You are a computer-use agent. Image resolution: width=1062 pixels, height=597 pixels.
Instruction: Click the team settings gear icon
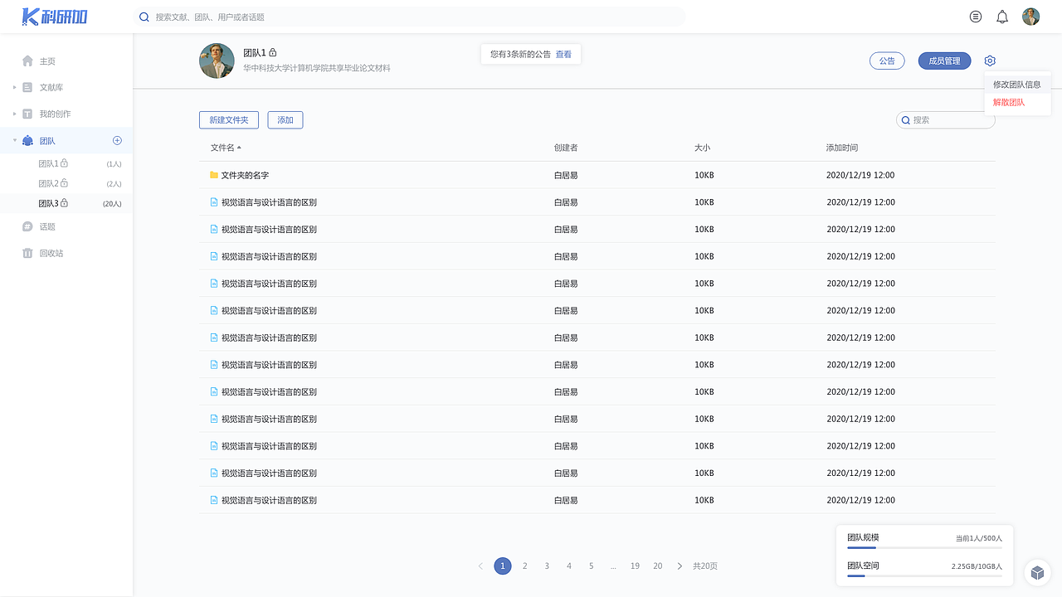point(990,61)
